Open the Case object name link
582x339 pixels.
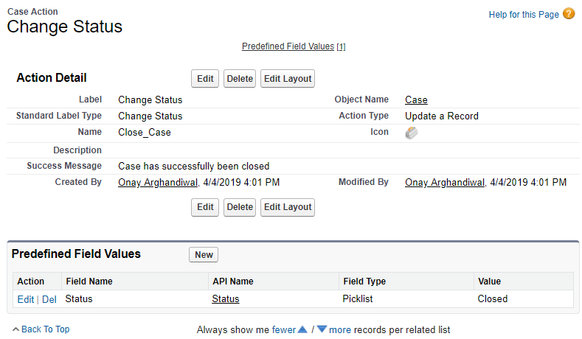tap(416, 99)
